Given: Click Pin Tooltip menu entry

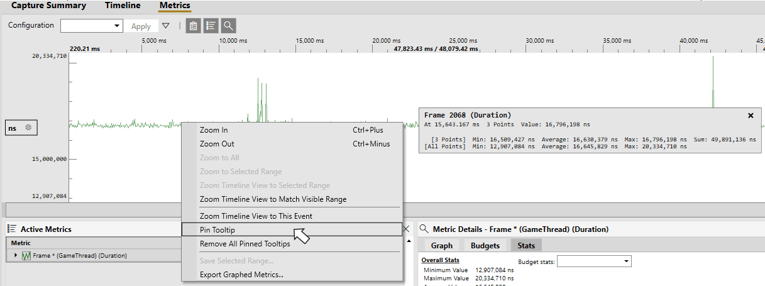Looking at the screenshot, I should coord(292,230).
